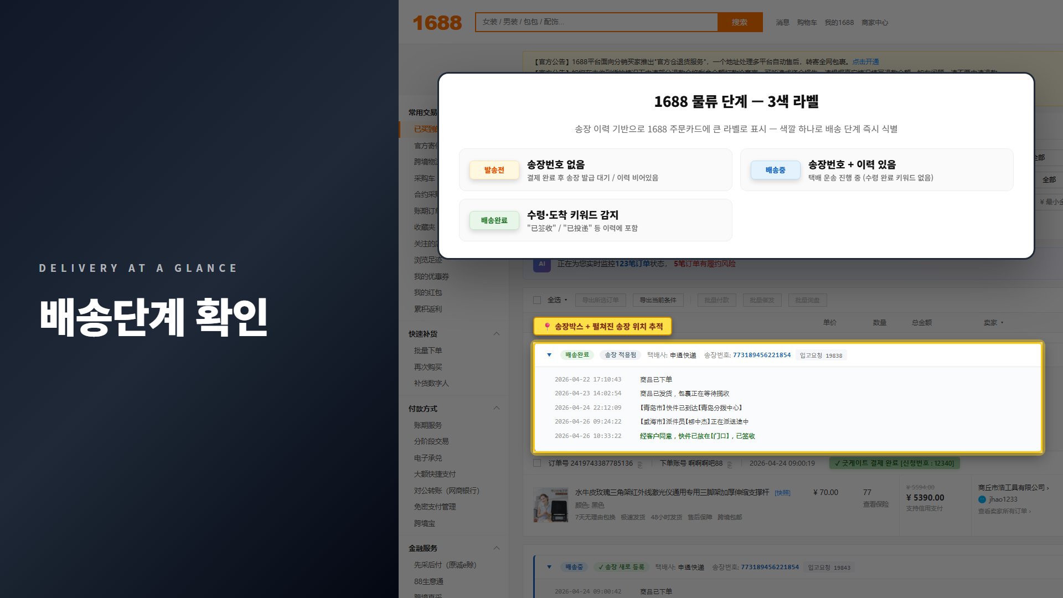Viewport: 1063px width, 598px height.
Task: Open 购物车 in the top navigation
Action: tap(807, 23)
